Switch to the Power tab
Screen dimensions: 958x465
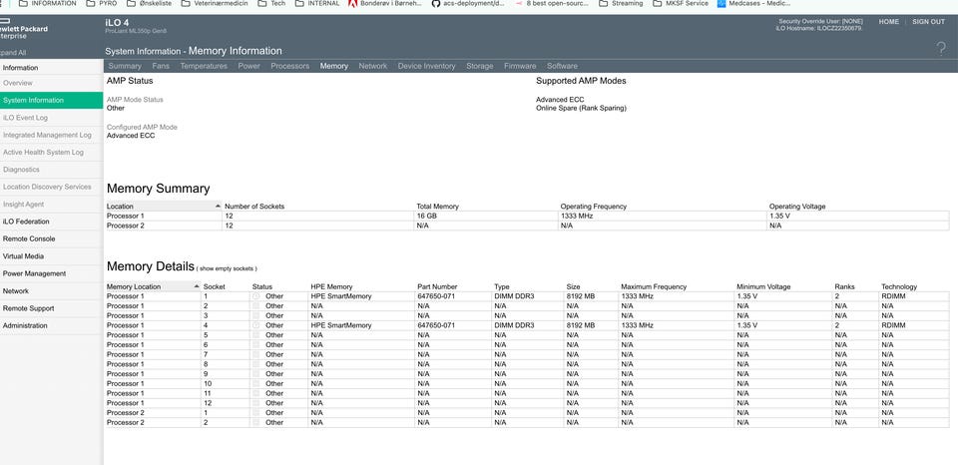pyautogui.click(x=248, y=66)
